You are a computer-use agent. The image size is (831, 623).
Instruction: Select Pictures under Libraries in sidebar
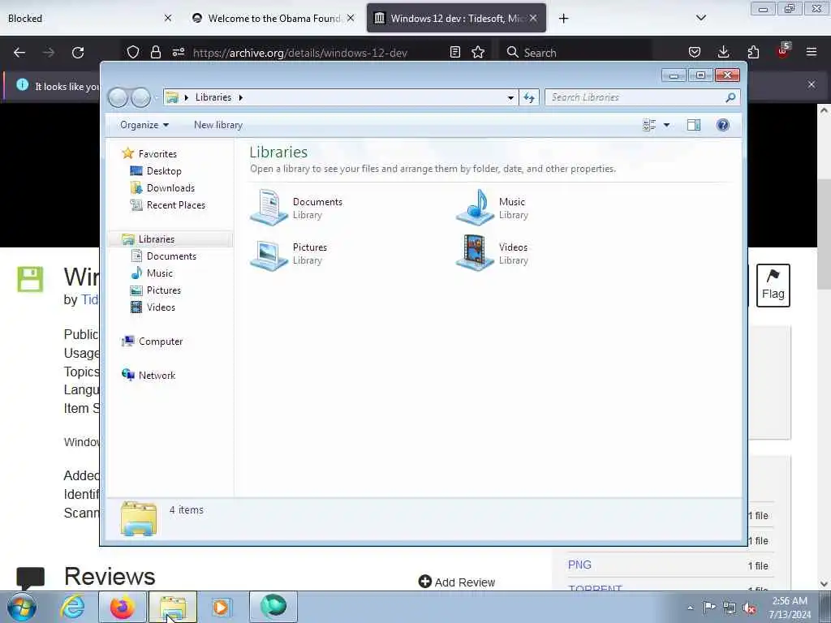tap(163, 290)
